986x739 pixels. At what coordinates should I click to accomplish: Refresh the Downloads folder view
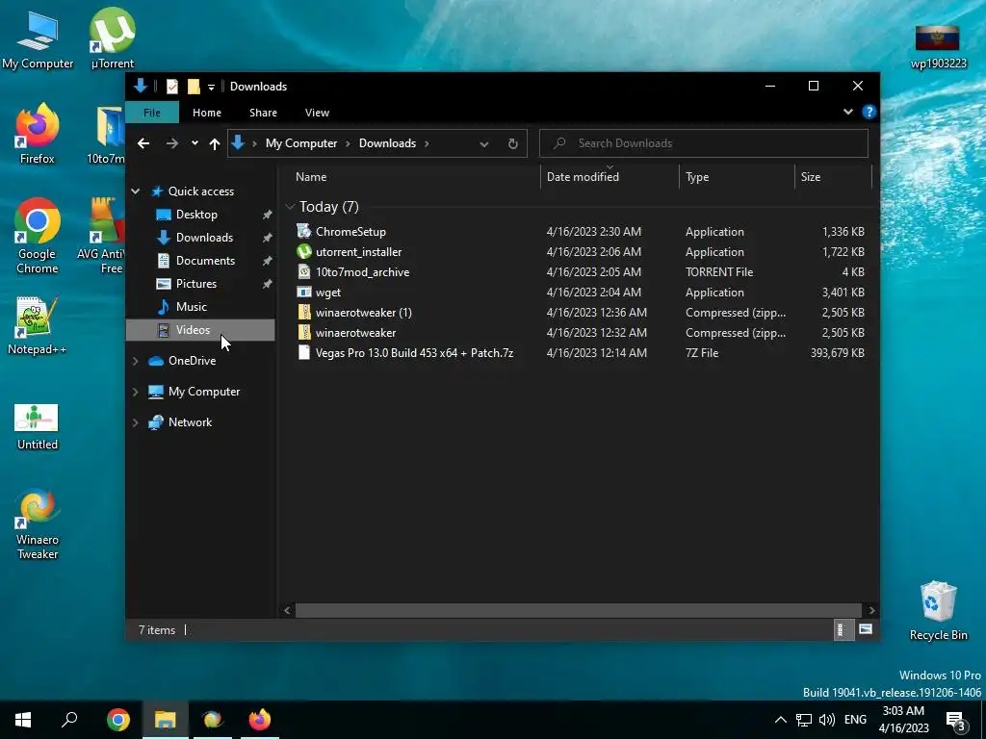pyautogui.click(x=512, y=143)
